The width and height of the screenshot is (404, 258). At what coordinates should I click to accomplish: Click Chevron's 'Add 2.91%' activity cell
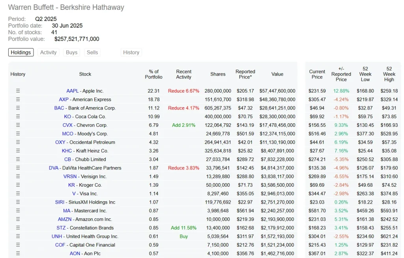tap(184, 125)
